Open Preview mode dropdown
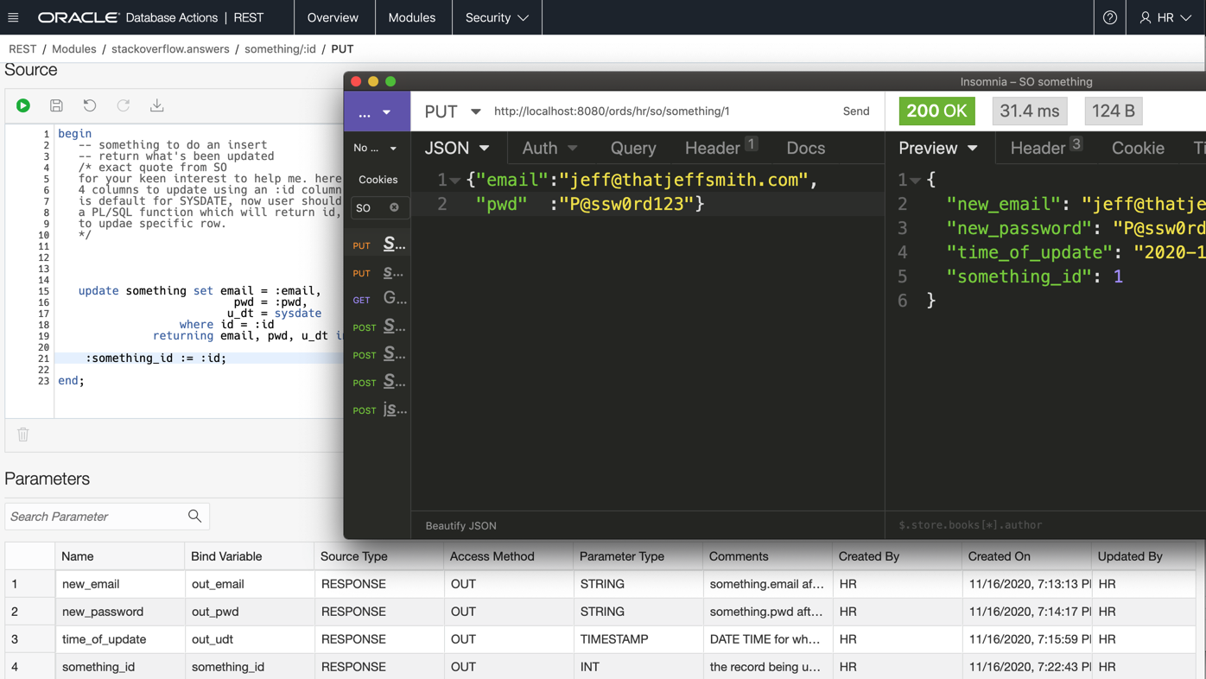This screenshot has width=1206, height=679. pos(938,148)
